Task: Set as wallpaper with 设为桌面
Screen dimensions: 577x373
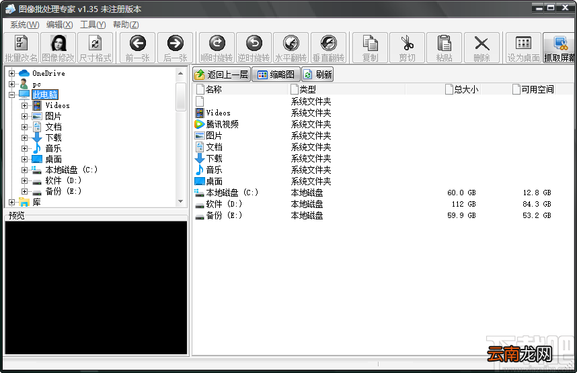Action: tap(523, 48)
